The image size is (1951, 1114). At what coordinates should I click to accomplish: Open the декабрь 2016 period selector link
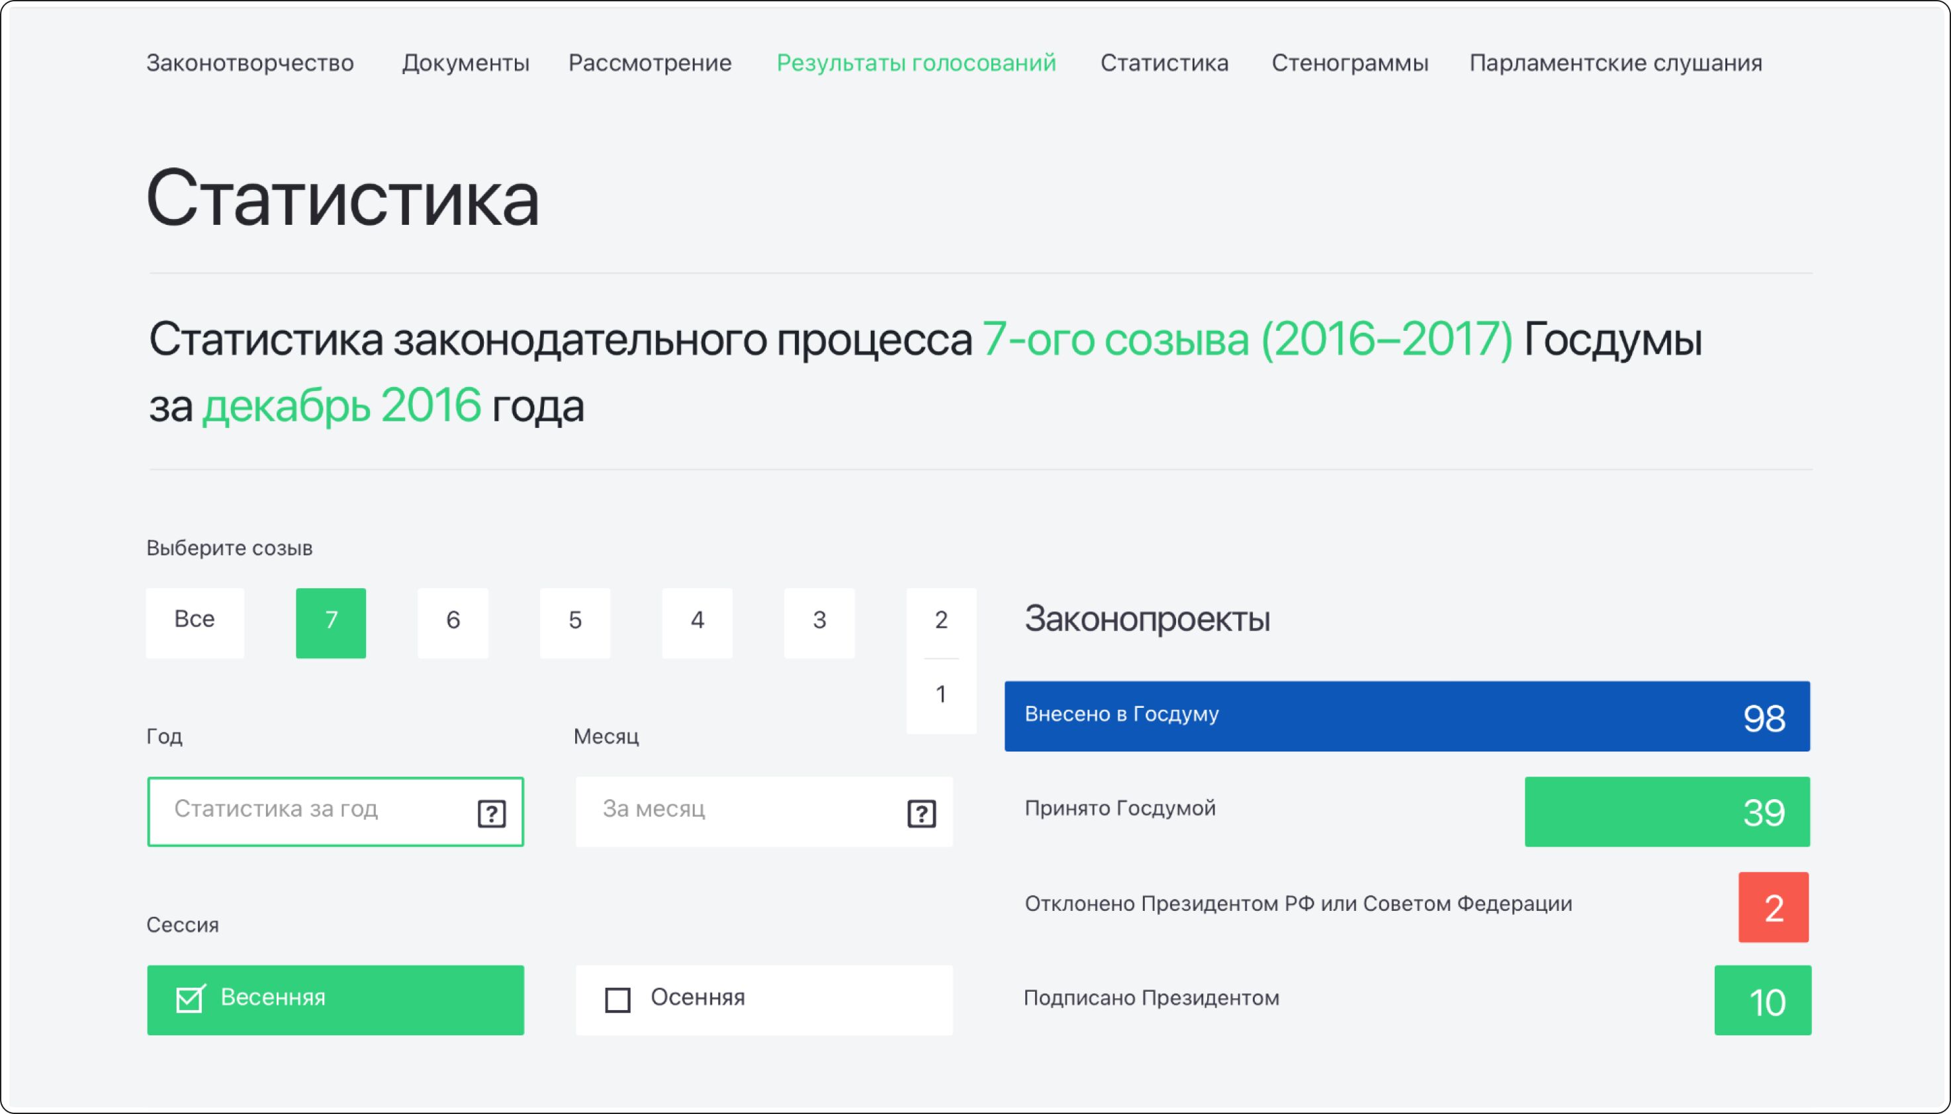tap(341, 406)
